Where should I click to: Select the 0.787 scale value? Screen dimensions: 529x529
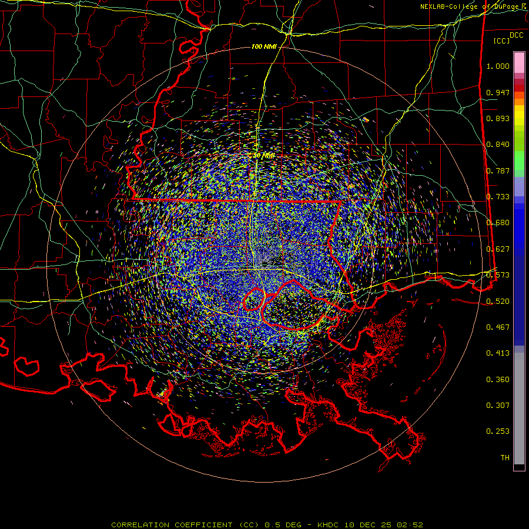point(498,170)
